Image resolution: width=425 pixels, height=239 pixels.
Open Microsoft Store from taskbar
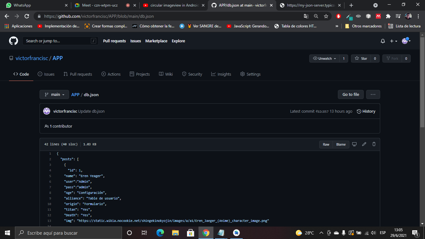tap(191, 233)
